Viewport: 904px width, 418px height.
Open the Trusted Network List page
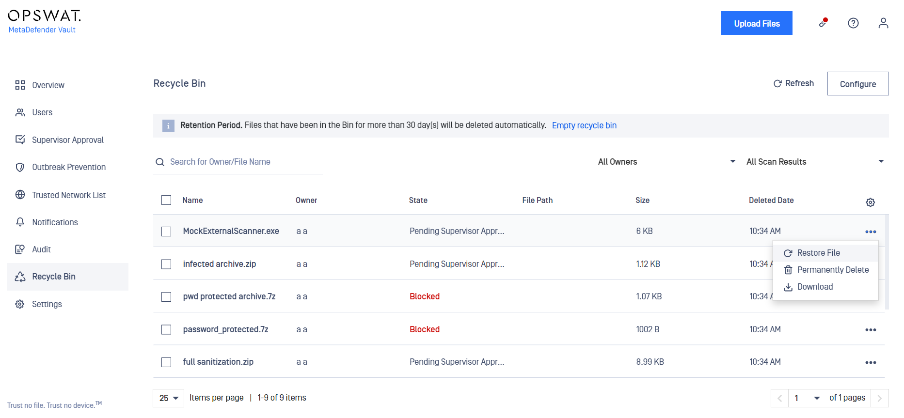pos(68,195)
